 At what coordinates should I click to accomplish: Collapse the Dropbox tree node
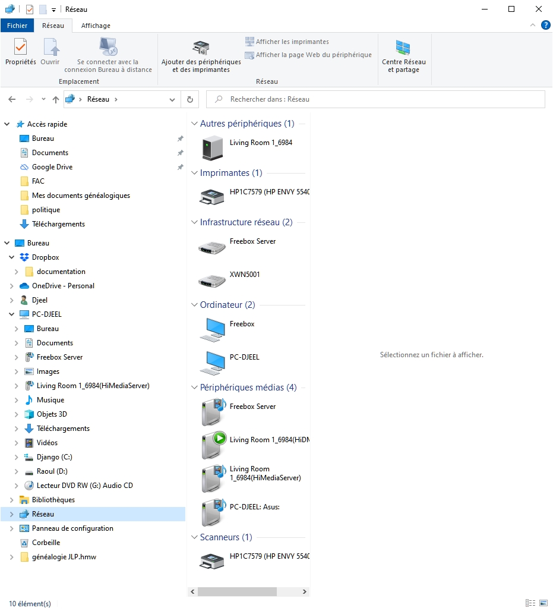tap(12, 257)
